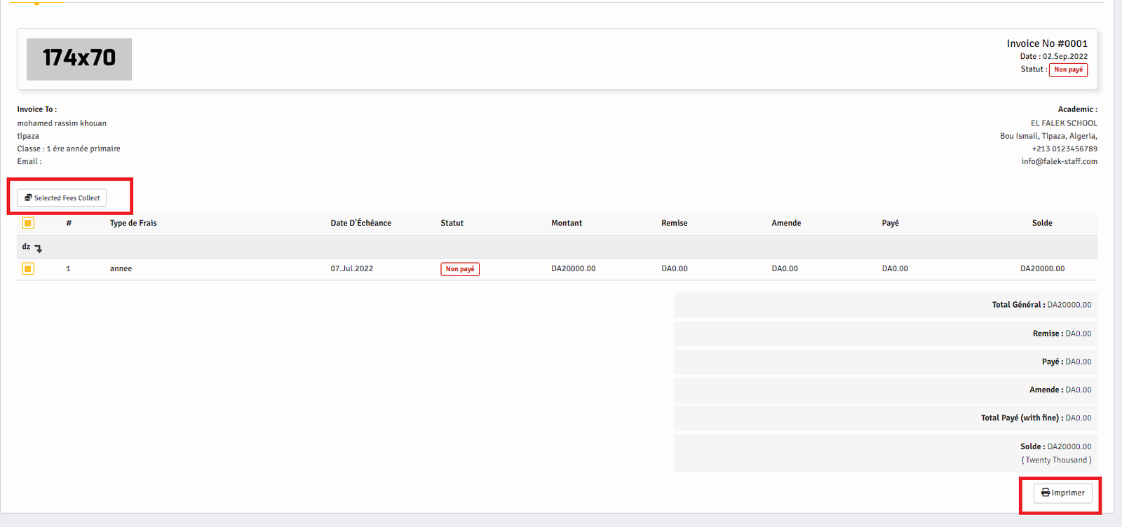
Task: Click the printer icon on Imprimer
Action: point(1045,493)
